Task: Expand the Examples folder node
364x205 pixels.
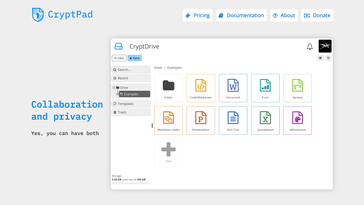Action: (117, 94)
